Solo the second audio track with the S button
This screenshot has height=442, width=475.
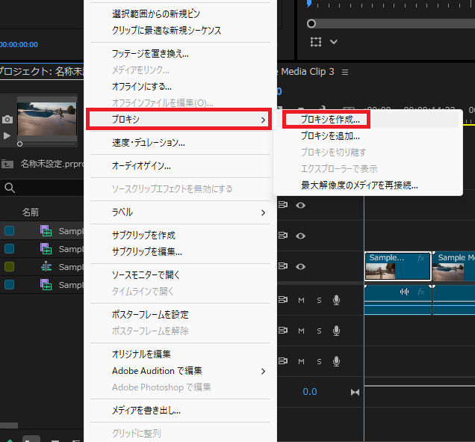(319, 331)
